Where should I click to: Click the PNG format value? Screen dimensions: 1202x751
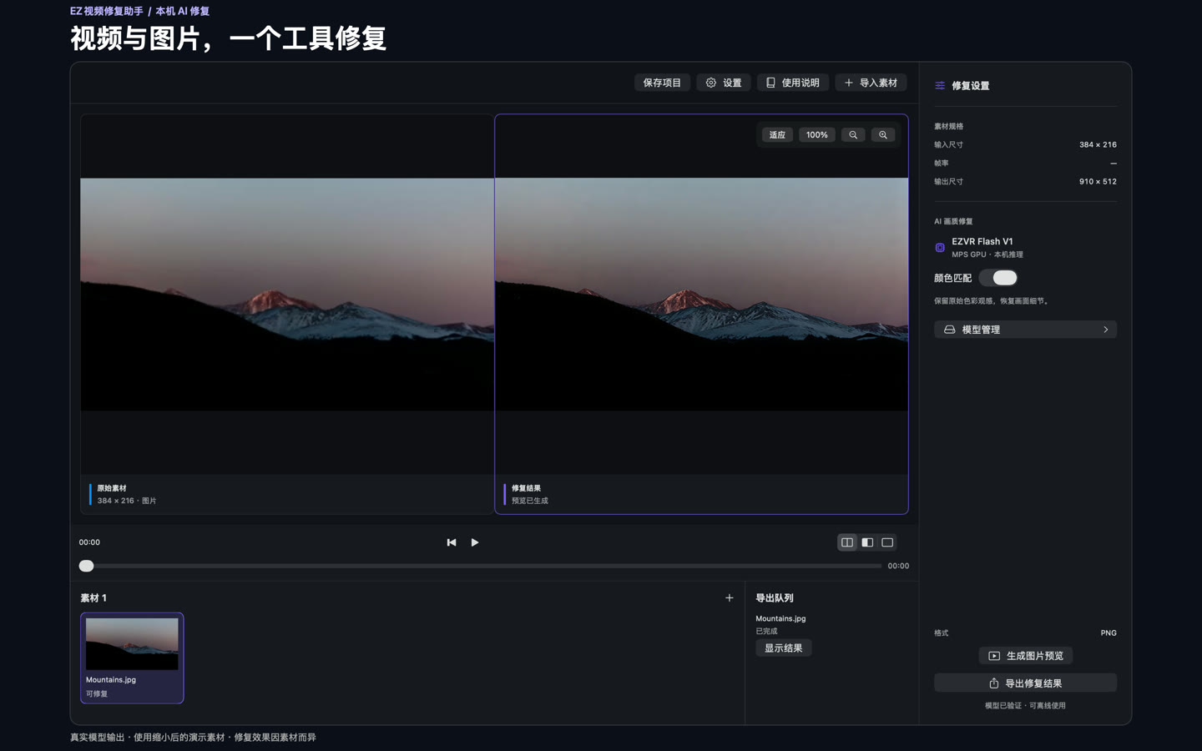pos(1109,633)
